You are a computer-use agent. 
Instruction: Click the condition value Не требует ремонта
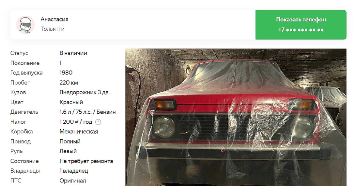point(86,161)
